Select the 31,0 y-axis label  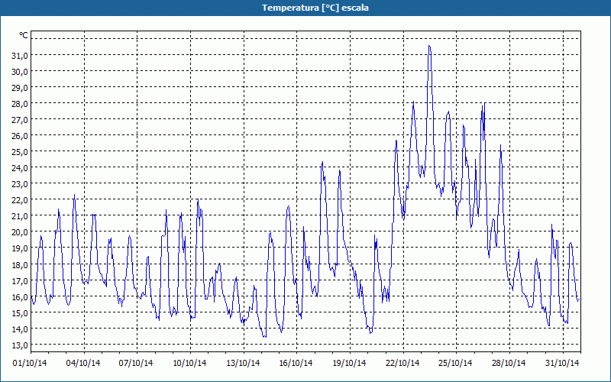click(x=20, y=56)
